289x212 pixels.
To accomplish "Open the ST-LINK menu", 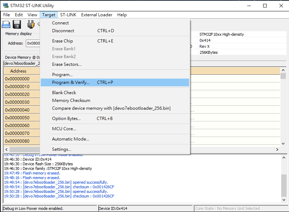I will point(68,15).
